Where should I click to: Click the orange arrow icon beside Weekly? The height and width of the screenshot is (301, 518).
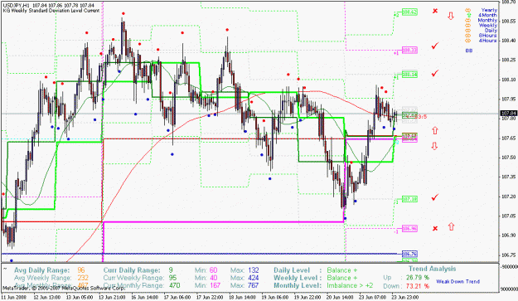[467, 26]
